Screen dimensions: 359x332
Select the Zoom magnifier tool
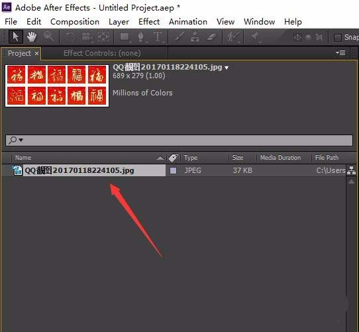[x=48, y=36]
